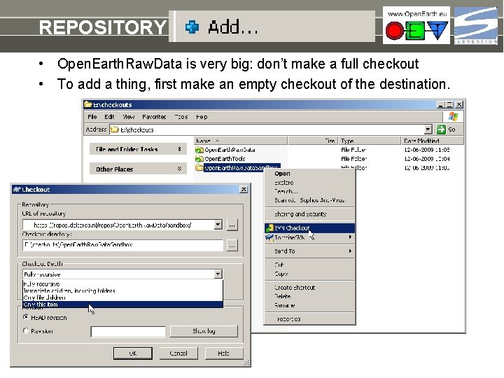This screenshot has height=378, width=504.
Task: Select the HEAD revision radio button
Action: pyautogui.click(x=26, y=317)
